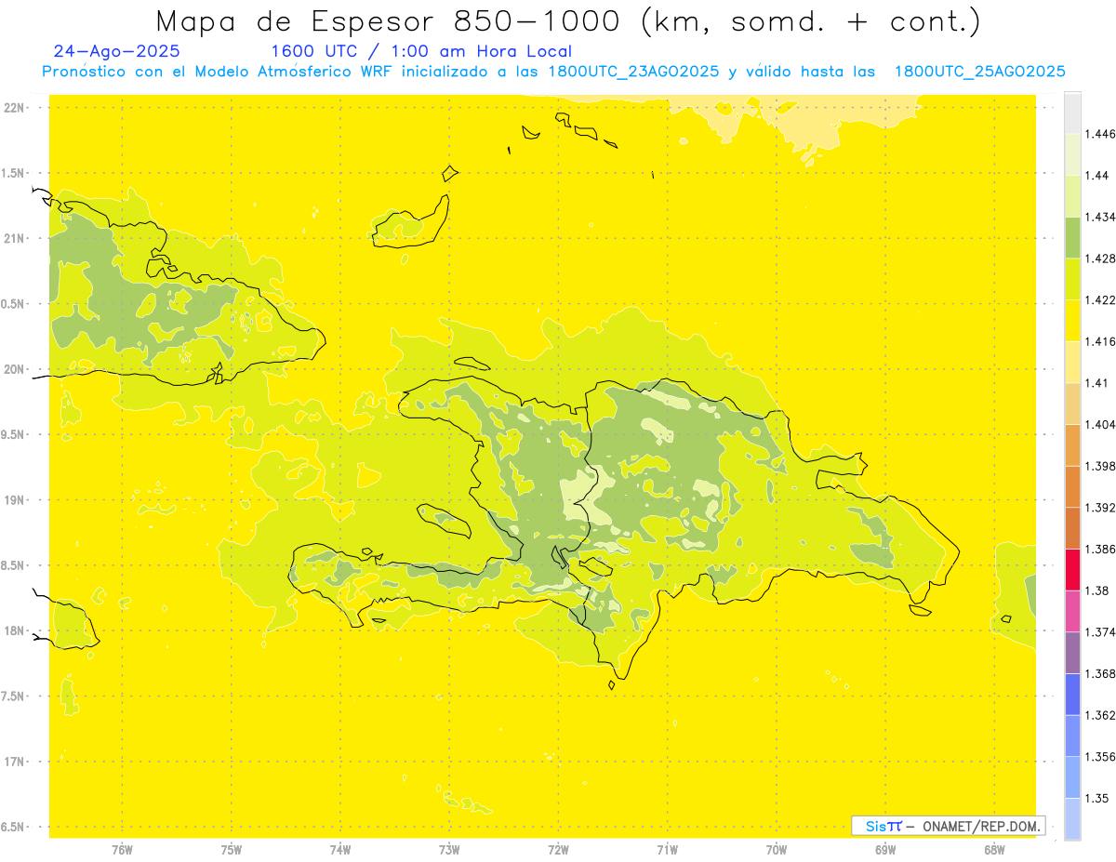This screenshot has height=862, width=1116.
Task: Click the legend value '1.374'
Action: point(1100,632)
